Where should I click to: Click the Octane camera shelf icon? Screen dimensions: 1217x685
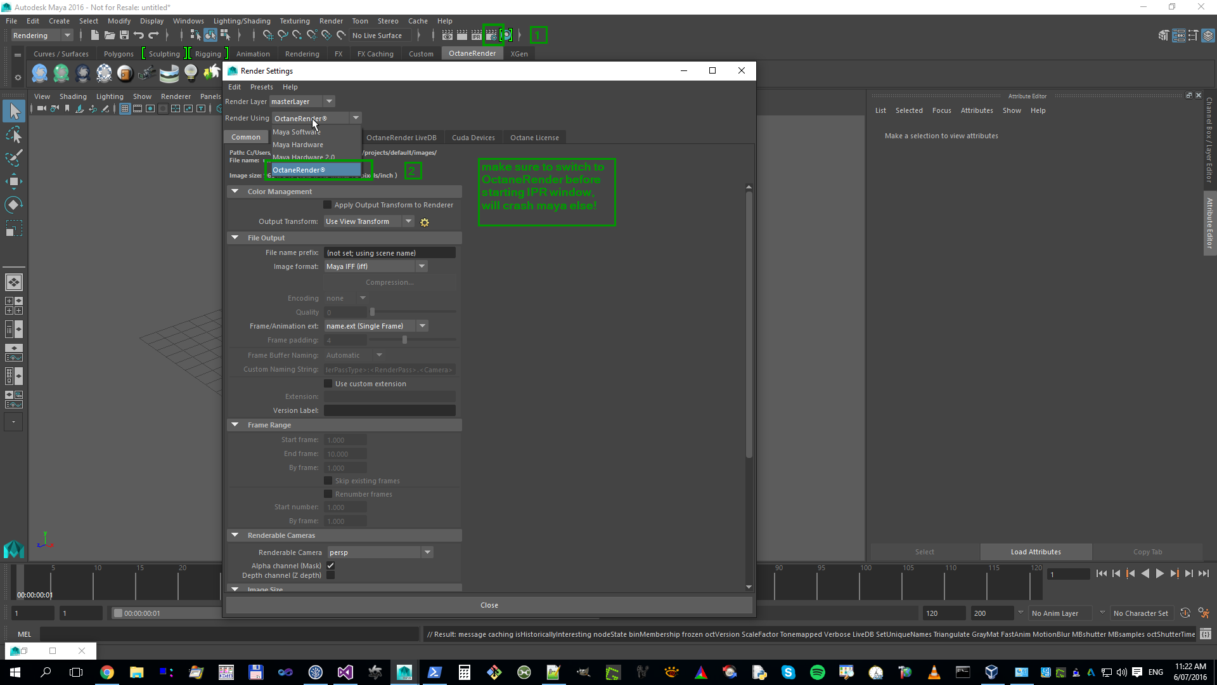pos(147,74)
